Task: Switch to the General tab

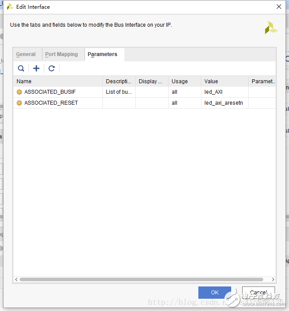Action: coord(26,54)
